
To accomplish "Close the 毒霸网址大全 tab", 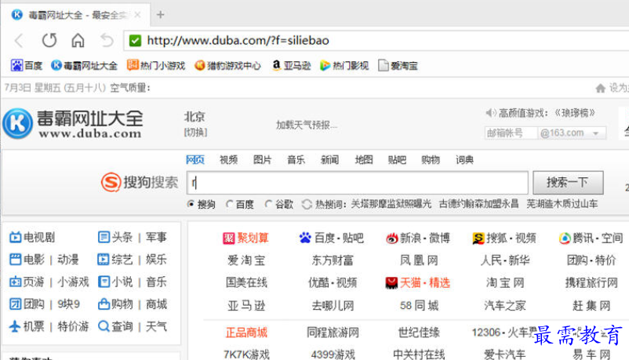I will tap(137, 15).
